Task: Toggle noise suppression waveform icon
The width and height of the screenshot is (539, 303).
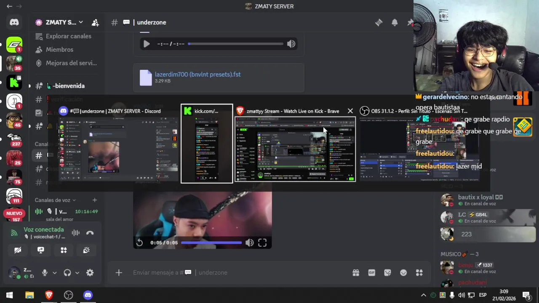Action: pos(76,233)
